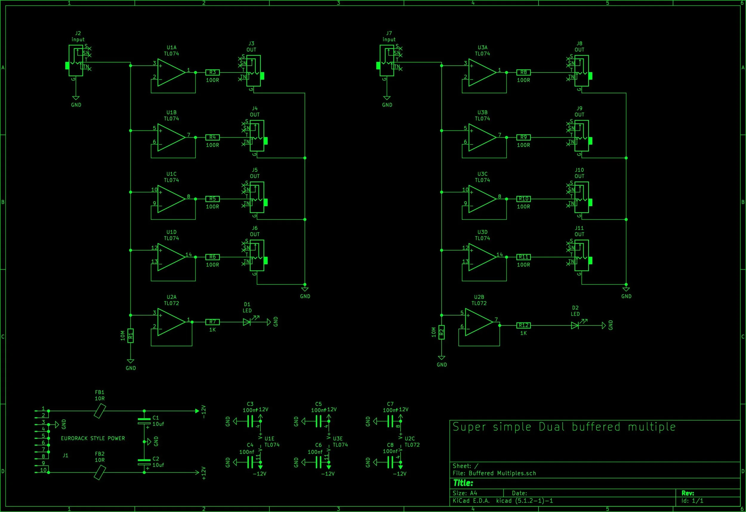746x512 pixels.
Task: Click the C7 100nf capacitor symbol
Action: click(x=390, y=421)
